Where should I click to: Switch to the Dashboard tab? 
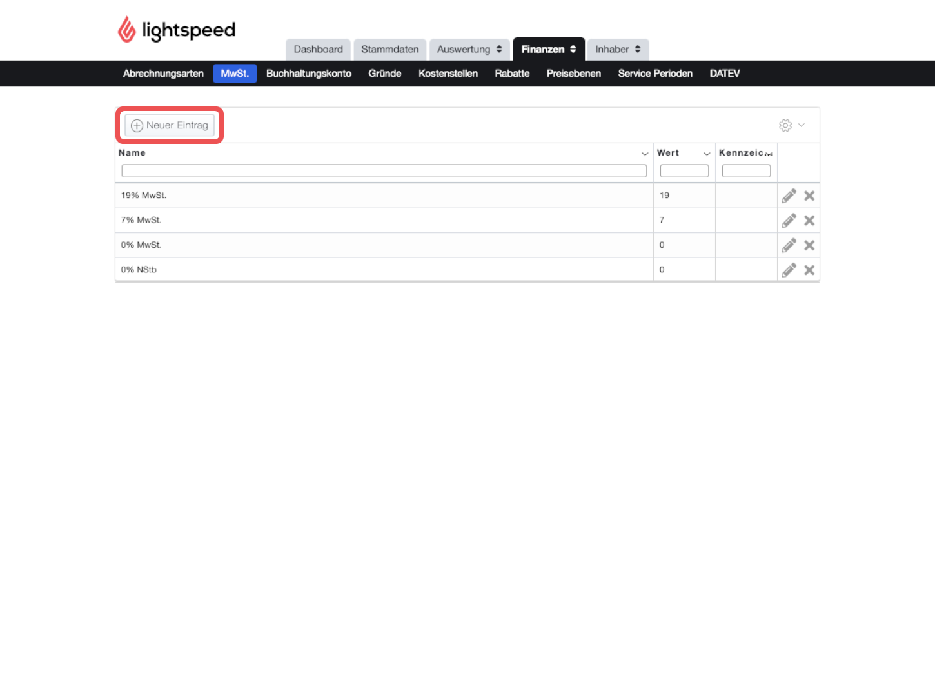click(x=319, y=49)
